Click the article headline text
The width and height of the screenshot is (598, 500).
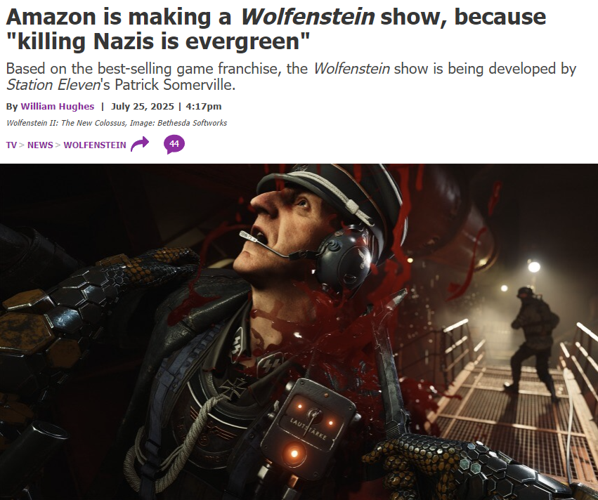pos(275,29)
